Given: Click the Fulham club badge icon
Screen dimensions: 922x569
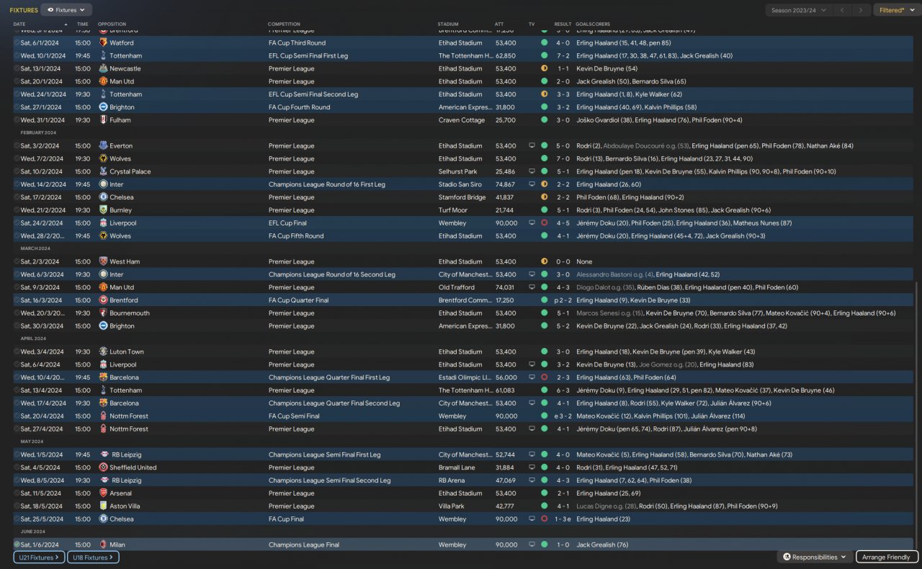Looking at the screenshot, I should tap(103, 120).
